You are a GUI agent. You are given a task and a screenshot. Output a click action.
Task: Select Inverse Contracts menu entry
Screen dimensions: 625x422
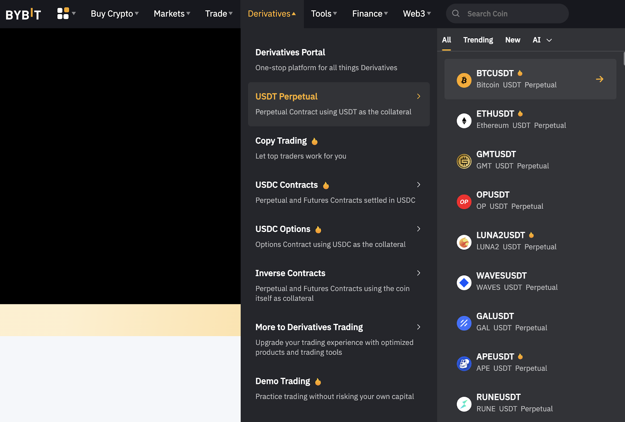(x=339, y=285)
